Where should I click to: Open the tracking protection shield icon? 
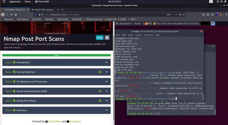(x=36, y=14)
